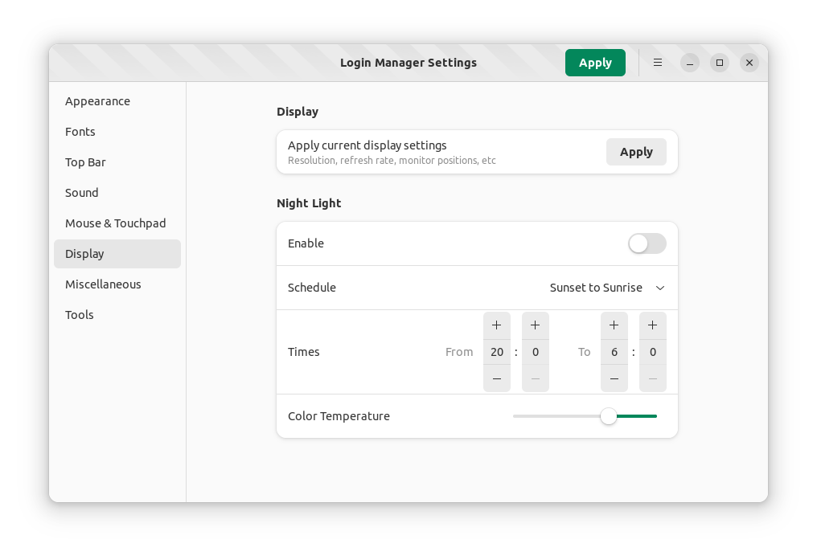This screenshot has height=556, width=817.
Task: Select Sound in the sidebar
Action: pyautogui.click(x=82, y=193)
